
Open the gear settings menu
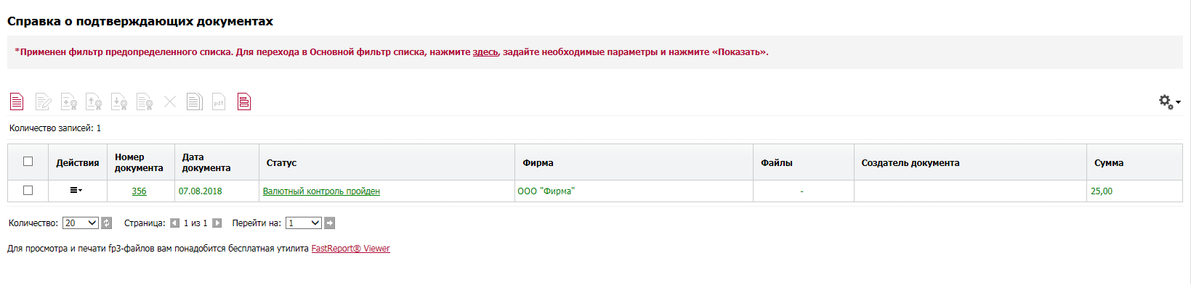click(x=1169, y=102)
